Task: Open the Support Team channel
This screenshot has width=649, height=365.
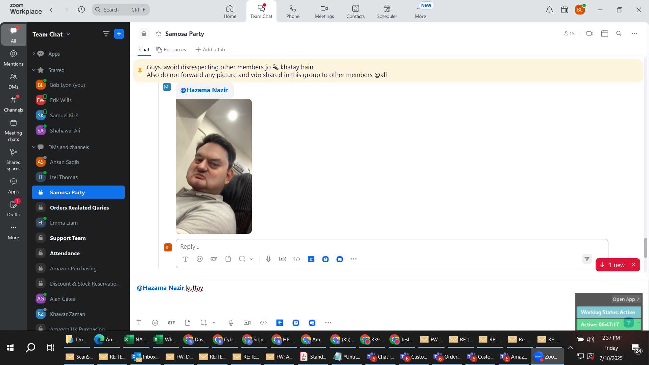Action: click(x=78, y=238)
